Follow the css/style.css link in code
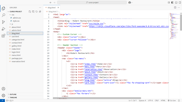This screenshot has height=102, width=182. [x=96, y=24]
